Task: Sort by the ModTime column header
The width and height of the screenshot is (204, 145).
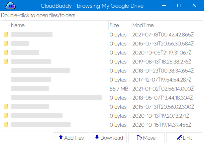Action: (x=167, y=25)
